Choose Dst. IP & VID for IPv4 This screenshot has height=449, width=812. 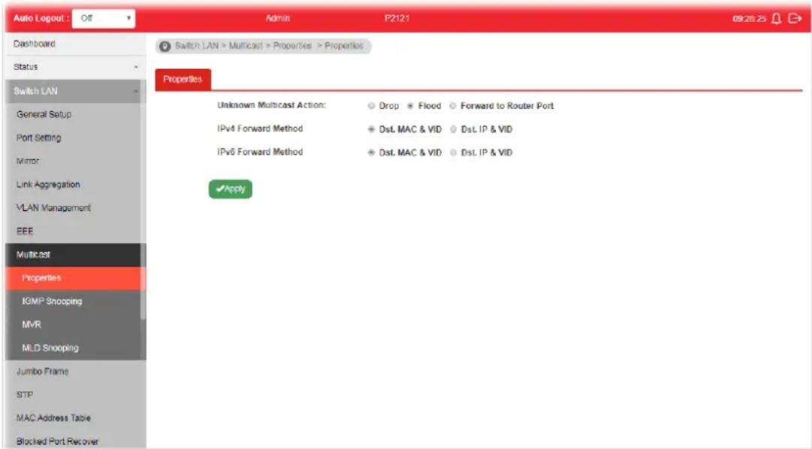(453, 129)
